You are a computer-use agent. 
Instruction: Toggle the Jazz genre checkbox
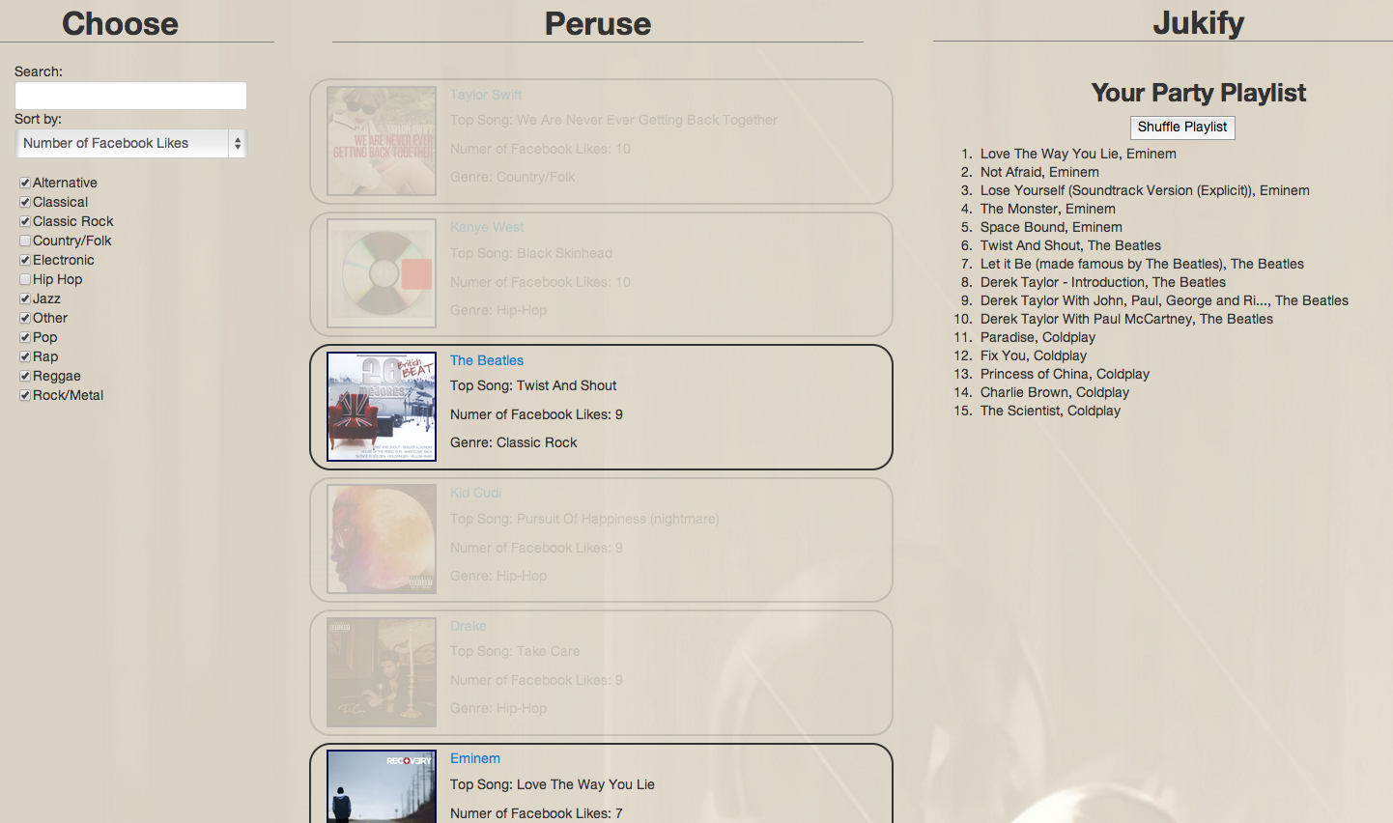pyautogui.click(x=25, y=298)
